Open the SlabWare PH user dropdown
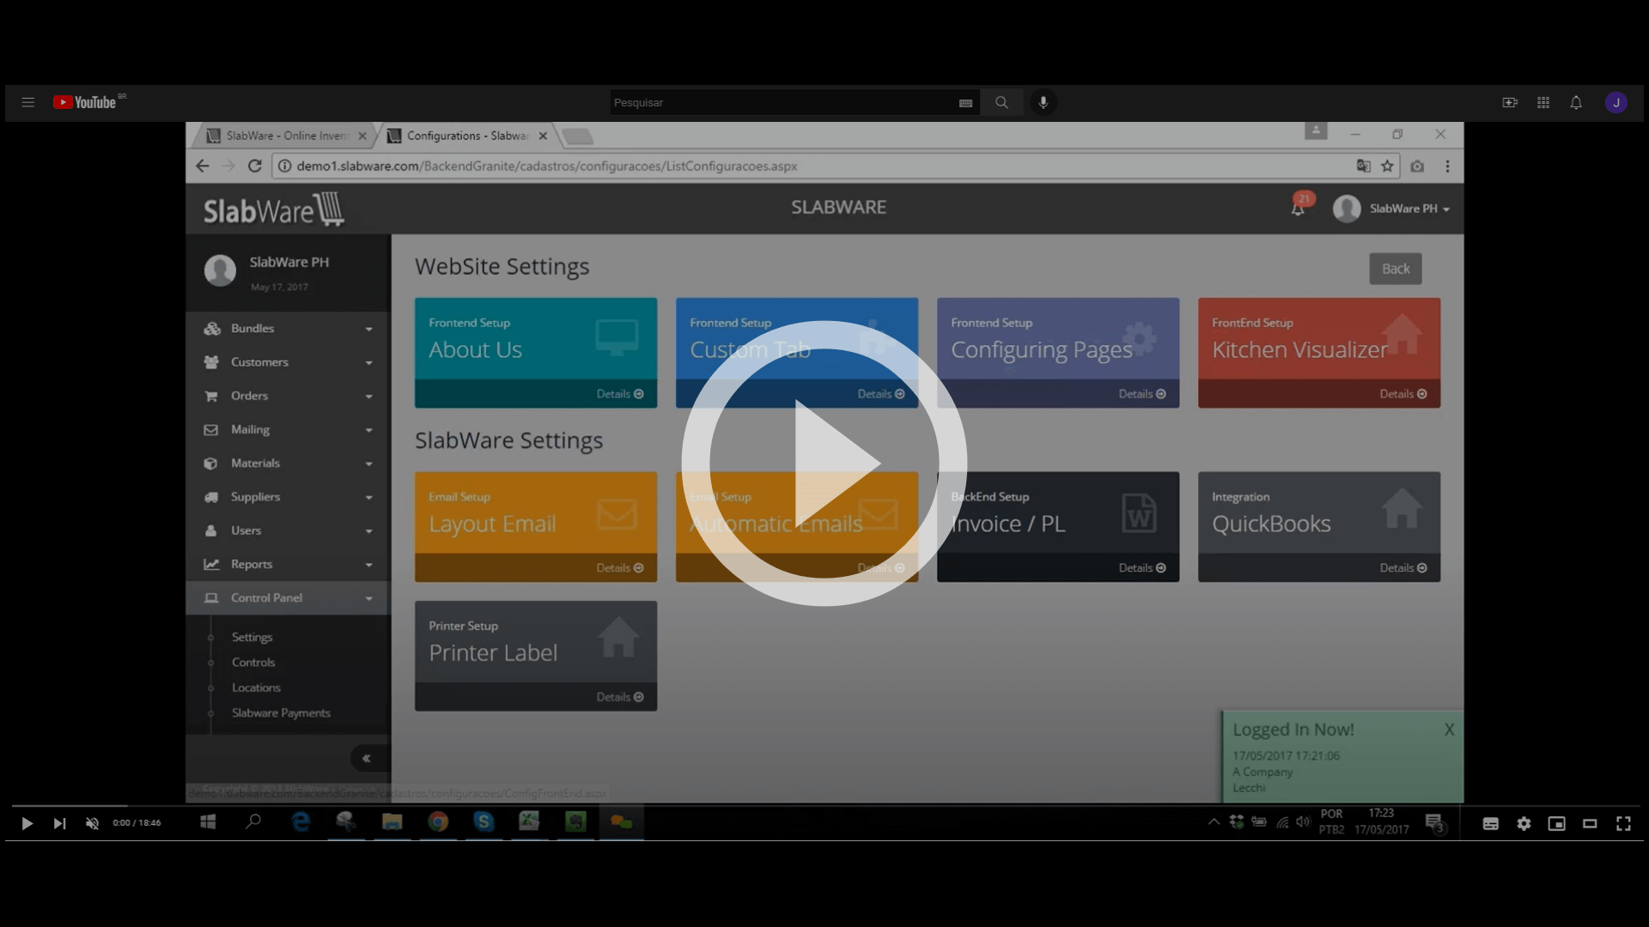Screen dimensions: 1649x927 pyautogui.click(x=1391, y=209)
